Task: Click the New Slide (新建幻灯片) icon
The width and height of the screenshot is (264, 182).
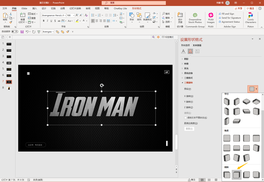Action: 23,15
